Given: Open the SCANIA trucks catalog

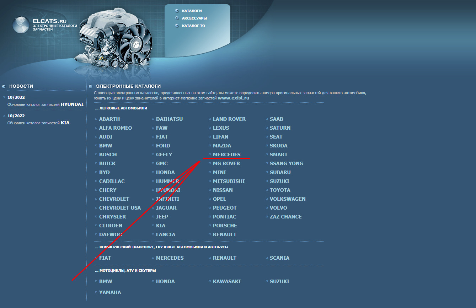Looking at the screenshot, I should click(280, 258).
